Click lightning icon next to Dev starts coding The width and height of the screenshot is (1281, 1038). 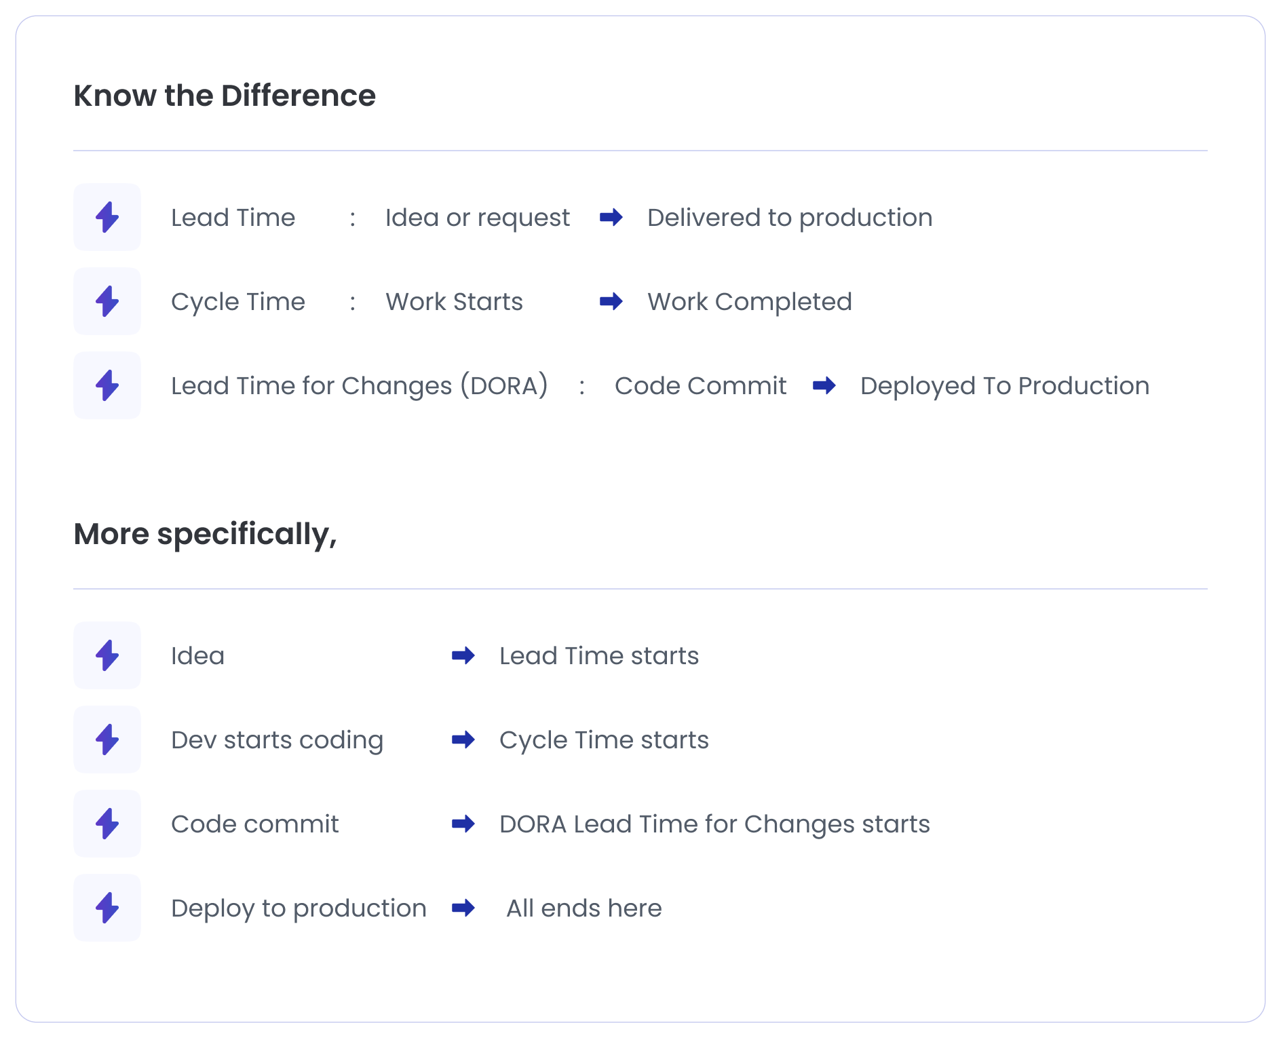tap(107, 739)
